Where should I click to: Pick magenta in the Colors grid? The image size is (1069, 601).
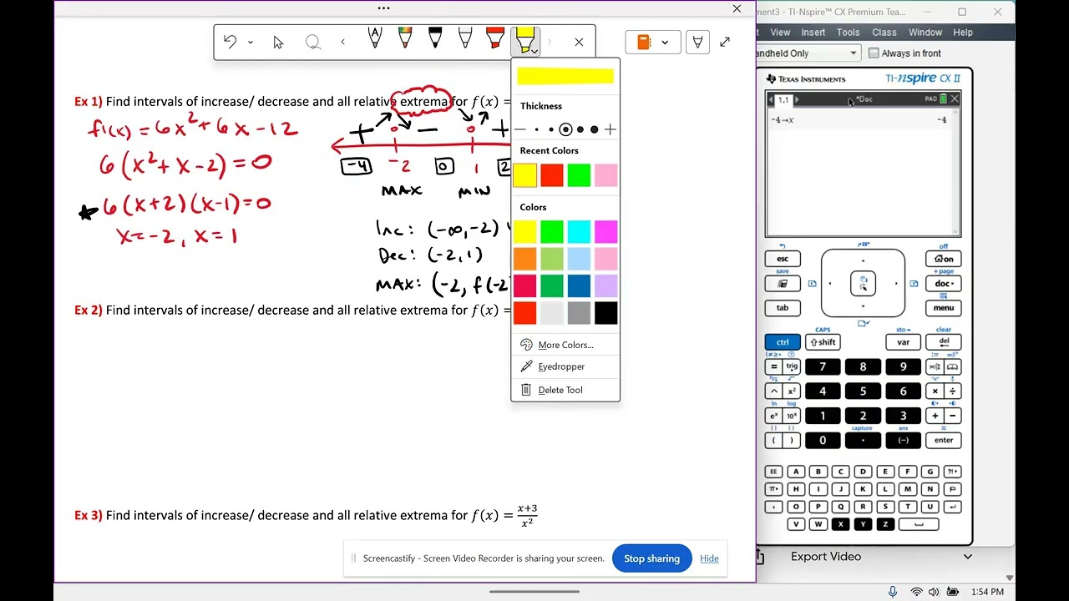606,231
